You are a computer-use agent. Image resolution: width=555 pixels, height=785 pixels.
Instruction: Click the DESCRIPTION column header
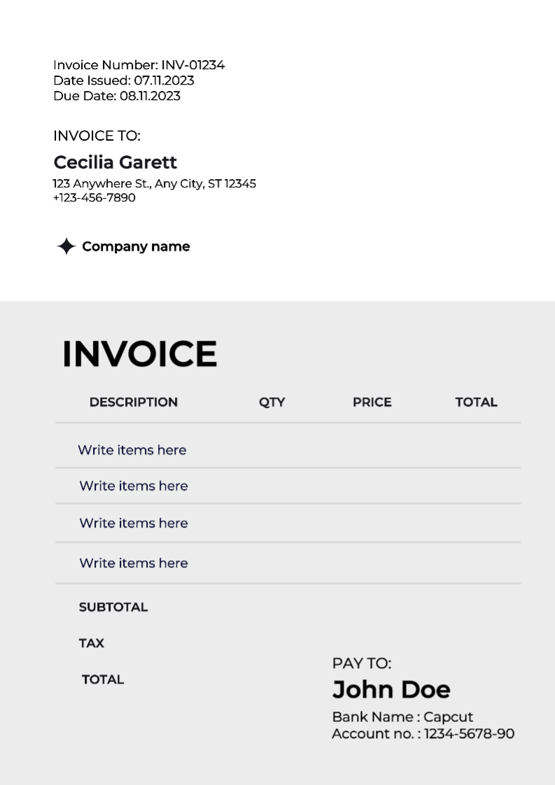coord(133,402)
